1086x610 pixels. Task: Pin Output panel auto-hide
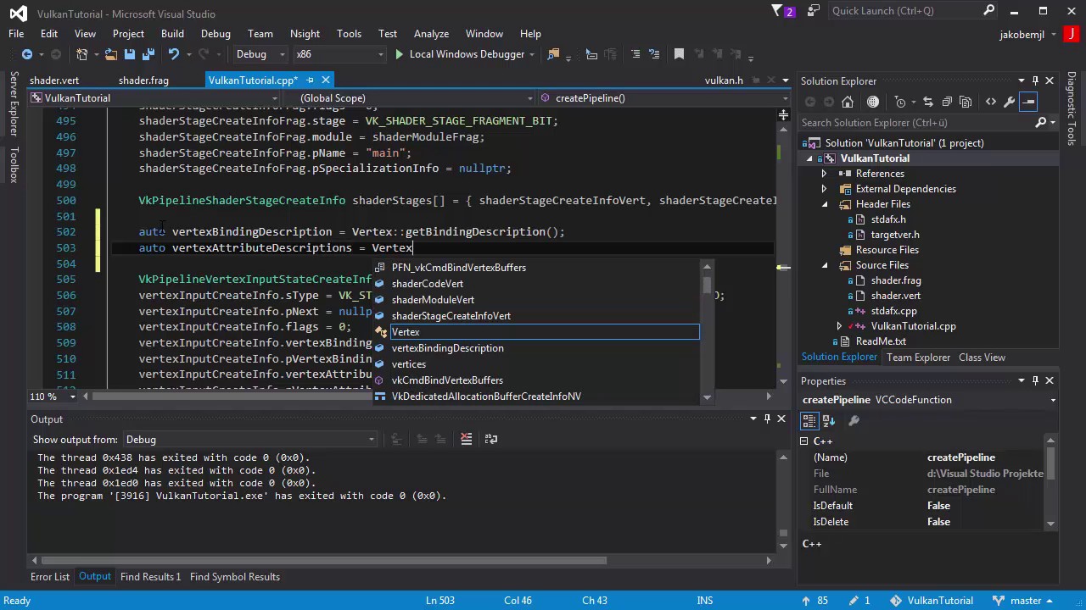[767, 419]
